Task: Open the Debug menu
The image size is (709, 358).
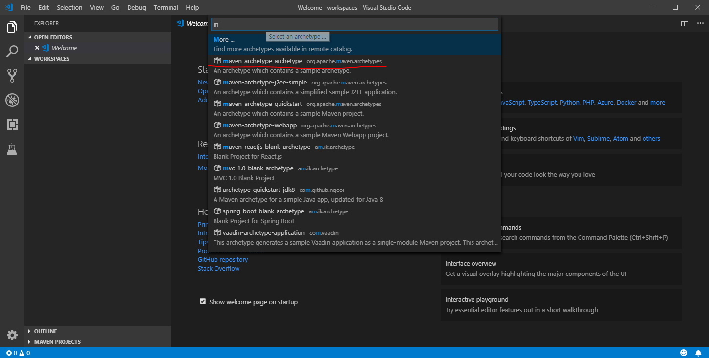Action: 136,7
